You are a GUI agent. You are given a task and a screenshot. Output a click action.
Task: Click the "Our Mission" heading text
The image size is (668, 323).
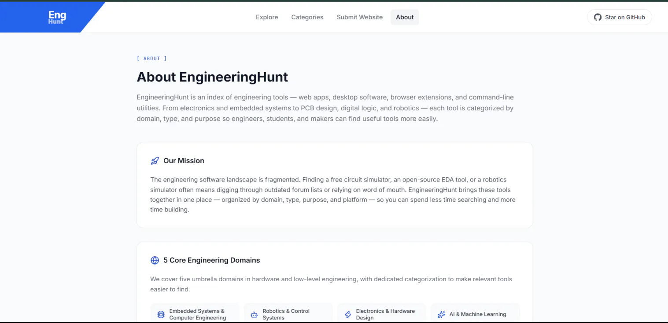(x=184, y=161)
